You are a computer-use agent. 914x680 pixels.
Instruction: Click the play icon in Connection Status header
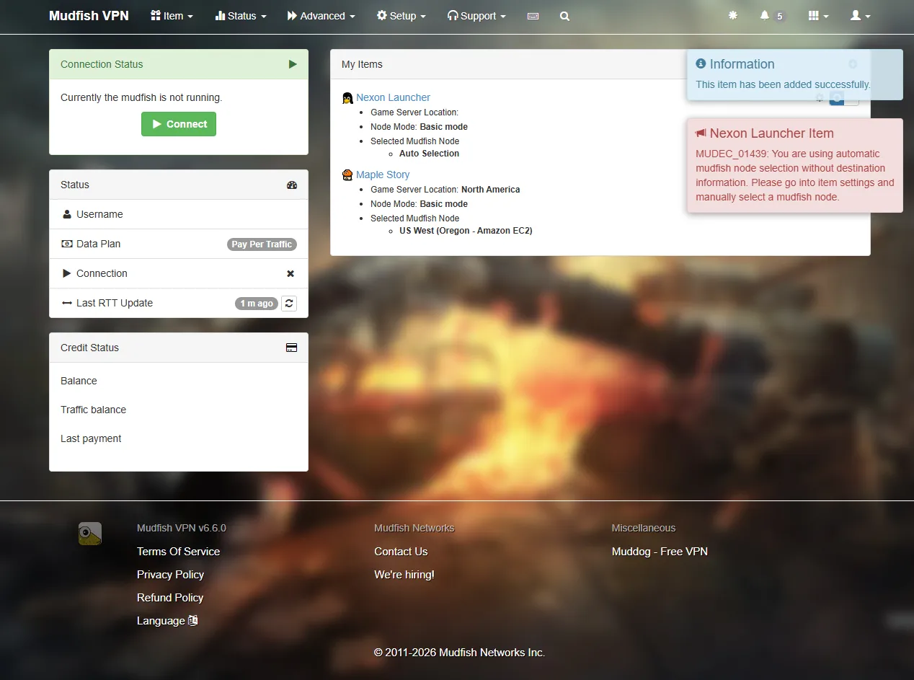click(293, 64)
